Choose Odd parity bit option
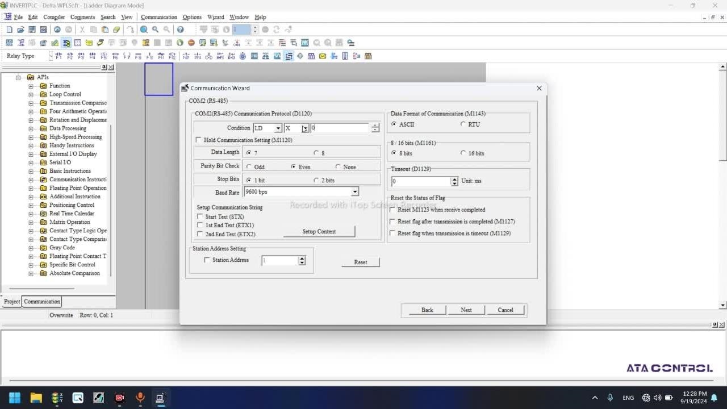The width and height of the screenshot is (727, 409). pos(249,167)
